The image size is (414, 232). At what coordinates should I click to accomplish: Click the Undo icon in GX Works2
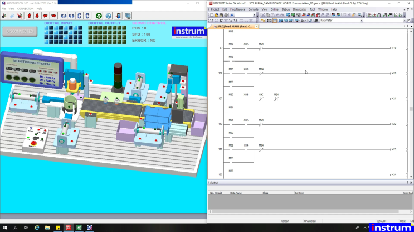(277, 15)
